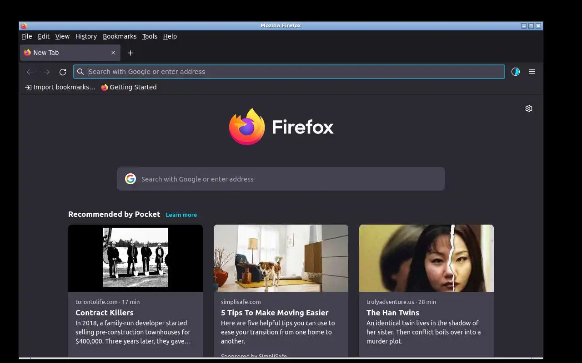Click the Learn more link beside Pocket
The image size is (582, 363).
[181, 215]
